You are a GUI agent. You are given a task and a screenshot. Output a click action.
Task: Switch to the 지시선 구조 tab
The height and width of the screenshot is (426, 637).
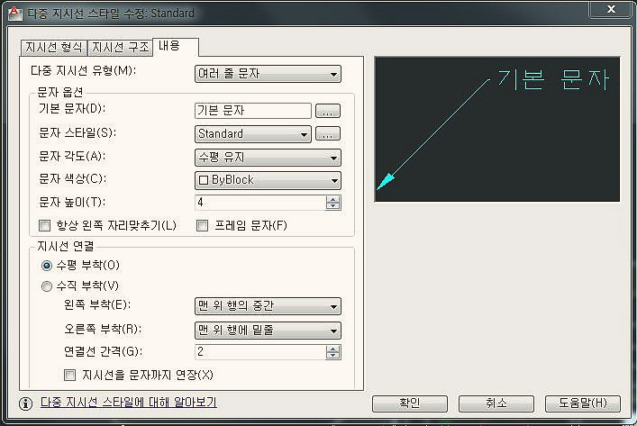pos(120,48)
